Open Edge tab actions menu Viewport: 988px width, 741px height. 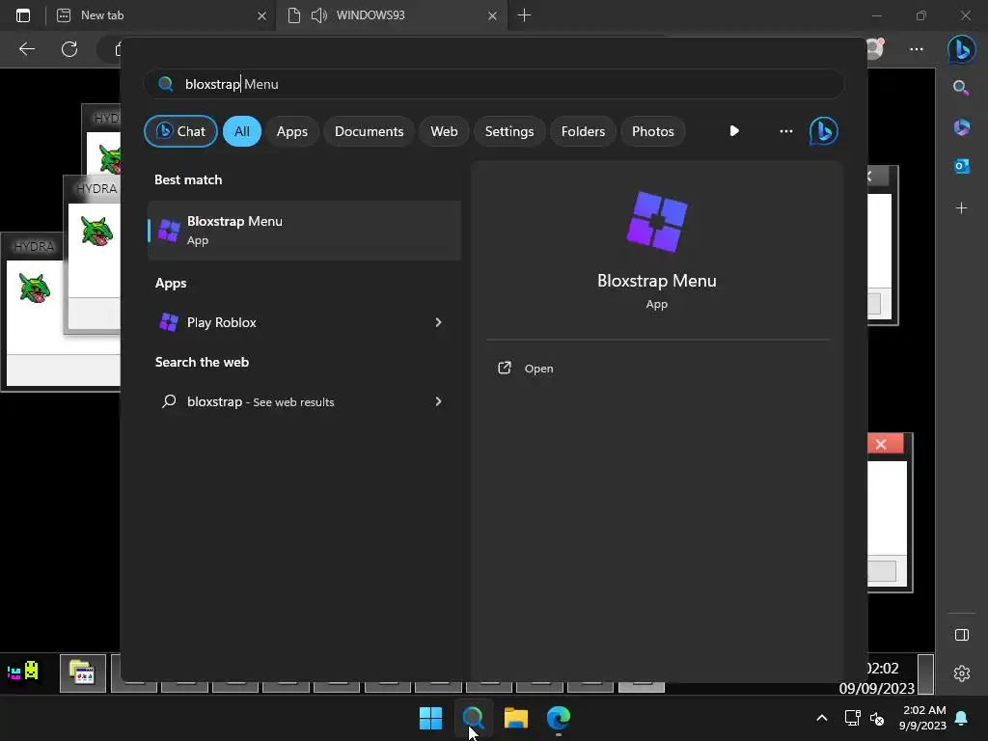click(23, 15)
